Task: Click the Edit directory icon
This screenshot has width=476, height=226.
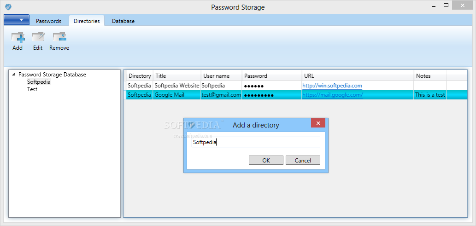Action: [x=38, y=37]
